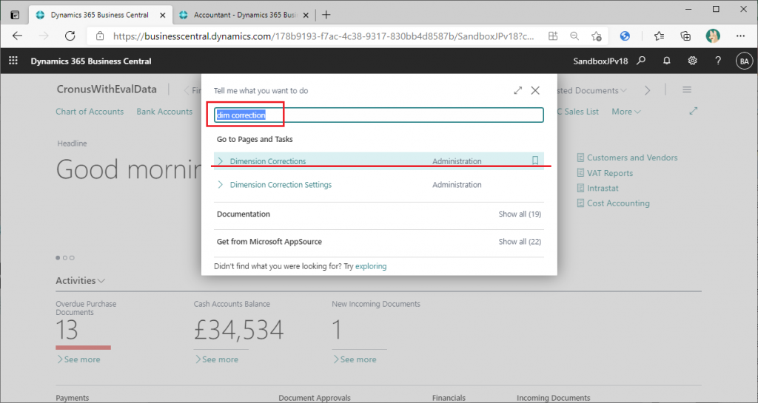Screen dimensions: 758x403
Task: Open the help question mark
Action: click(718, 61)
